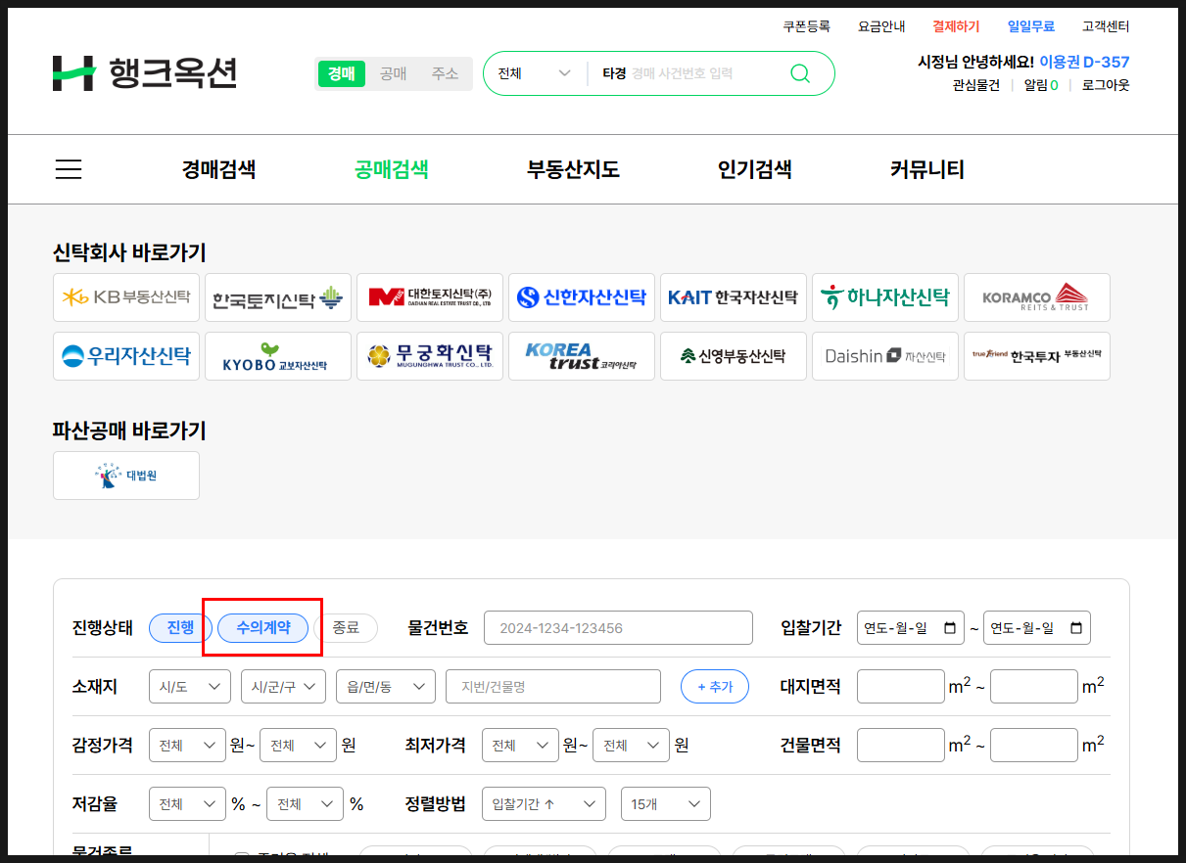Open the 15개 results count dropdown
The image size is (1186, 863).
click(666, 804)
